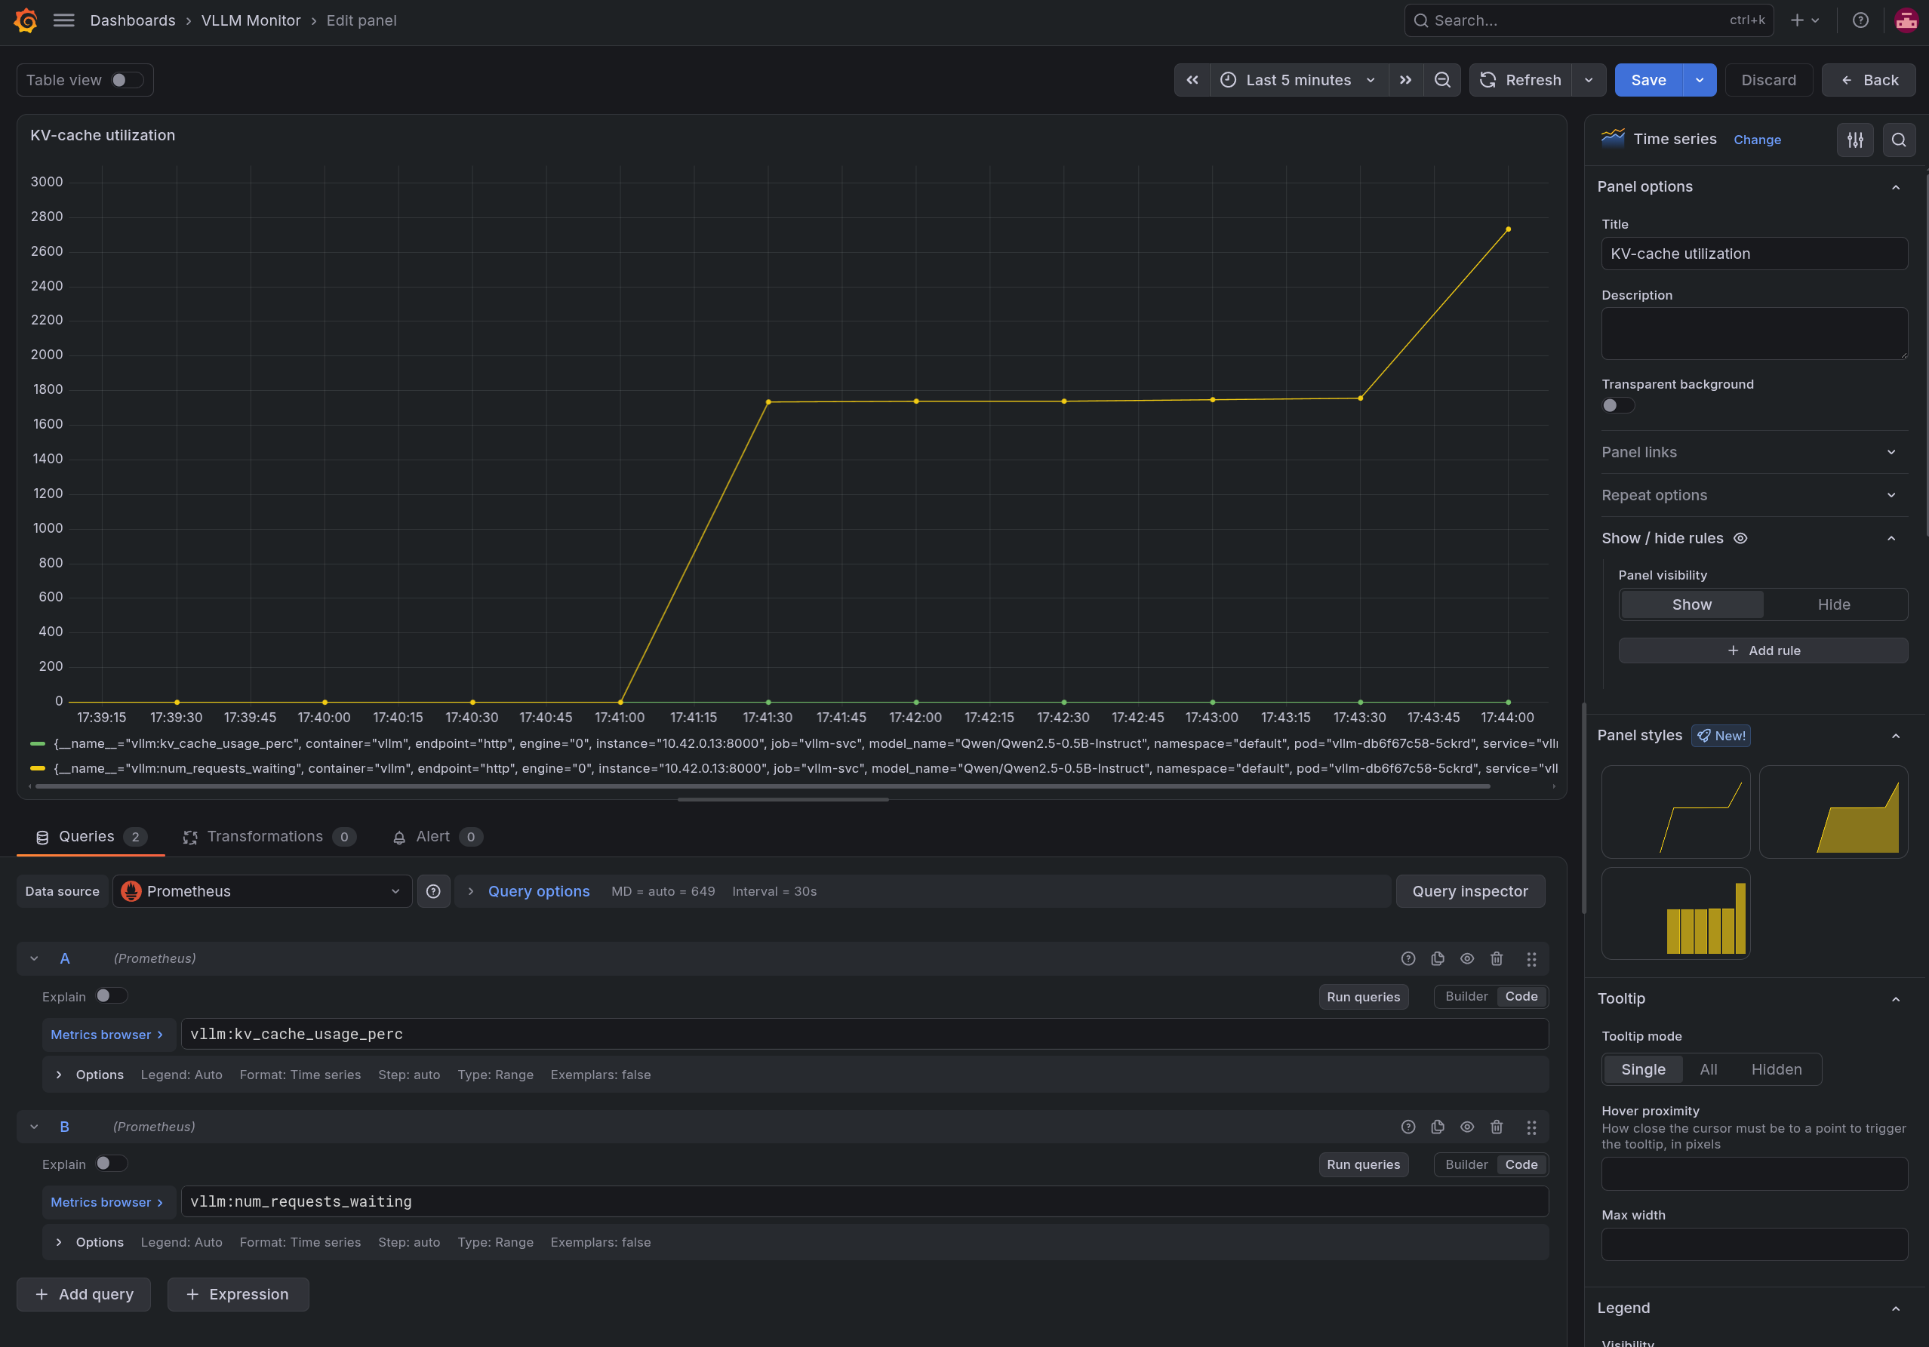Select All tooltip mode

[1708, 1070]
